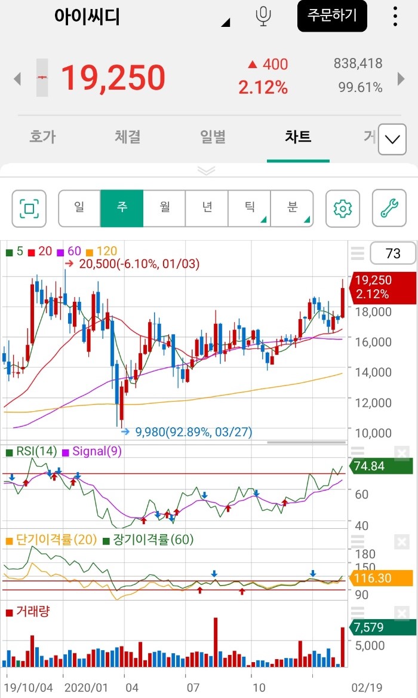The width and height of the screenshot is (418, 698).
Task: Close the 이격률 disparity indicator panel
Action: pyautogui.click(x=401, y=542)
